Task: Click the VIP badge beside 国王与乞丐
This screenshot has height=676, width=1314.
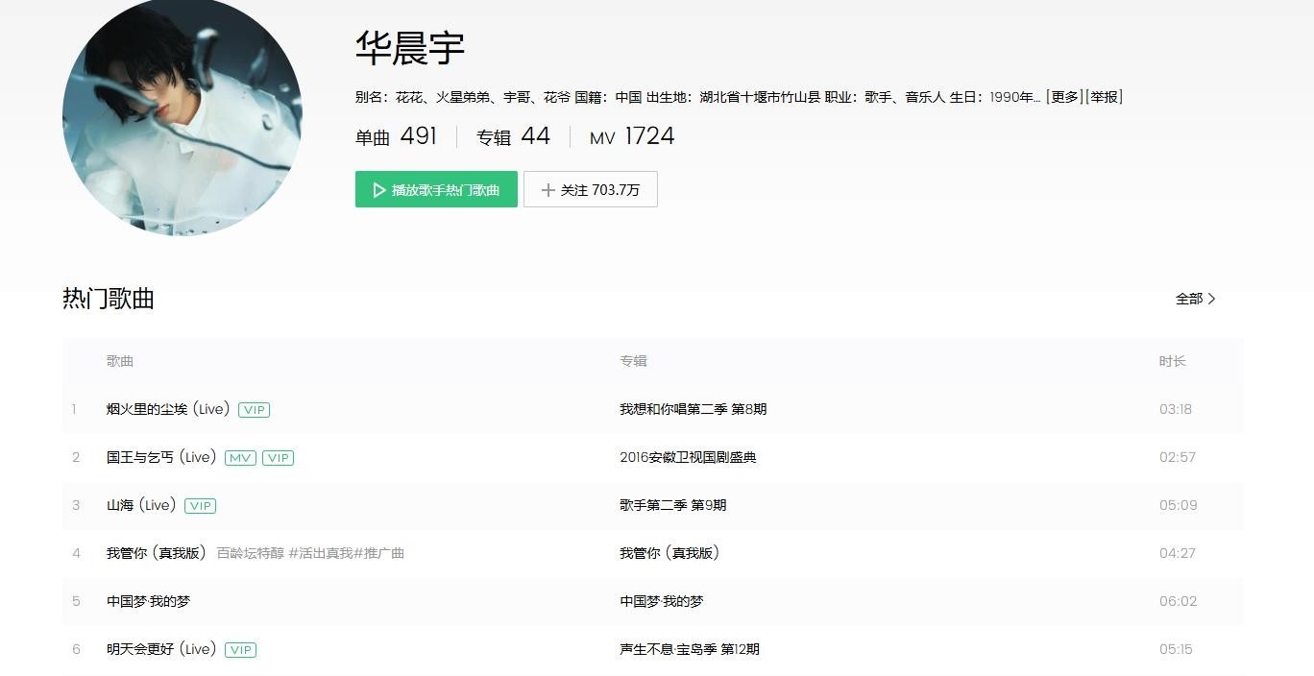Action: point(278,458)
